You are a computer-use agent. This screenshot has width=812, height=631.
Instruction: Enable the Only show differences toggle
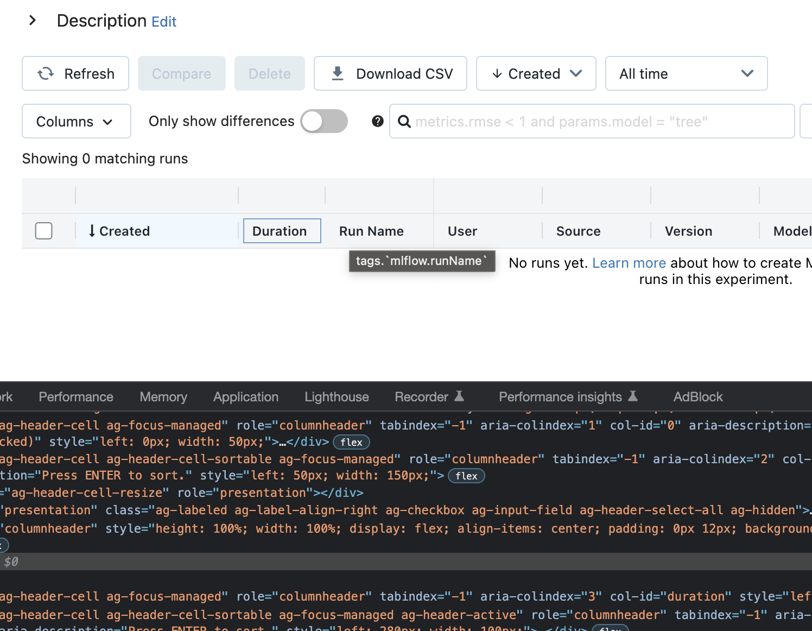pyautogui.click(x=324, y=121)
